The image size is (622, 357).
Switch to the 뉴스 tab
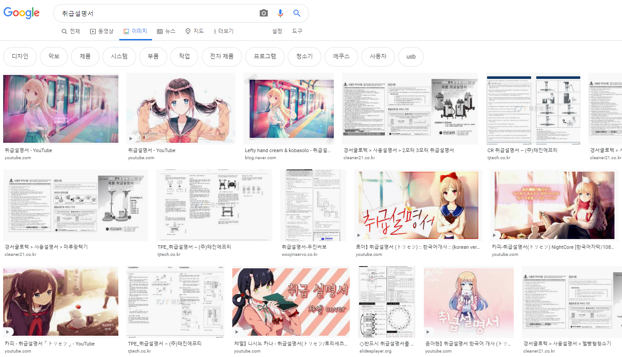point(166,31)
